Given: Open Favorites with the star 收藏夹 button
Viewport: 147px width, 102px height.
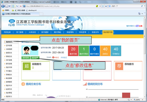Looking at the screenshot, I should click(x=6, y=10).
